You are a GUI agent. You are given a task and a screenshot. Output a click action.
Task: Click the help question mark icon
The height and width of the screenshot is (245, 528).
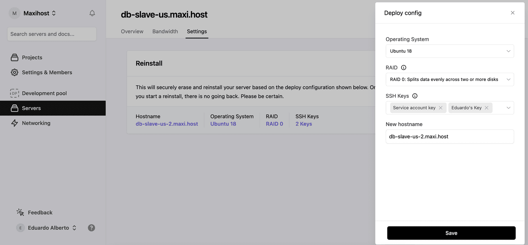click(x=91, y=228)
